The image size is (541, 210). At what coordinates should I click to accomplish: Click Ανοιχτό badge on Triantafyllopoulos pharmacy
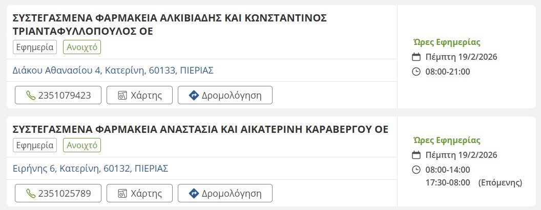(x=82, y=48)
